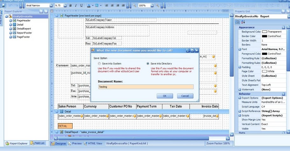Image resolution: width=290 pixels, height=151 pixels.
Task: Switch to the Preview tab
Action: (x=75, y=143)
